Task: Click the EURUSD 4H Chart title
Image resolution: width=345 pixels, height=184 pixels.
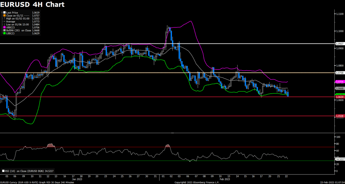Action: click(32, 5)
